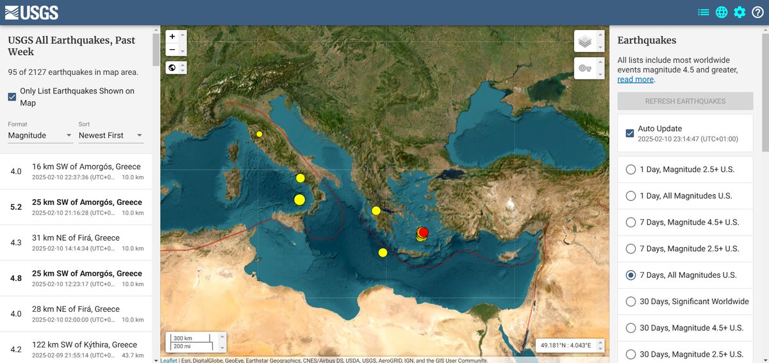This screenshot has height=363, width=769.
Task: Open the map globe zoom-to control
Action: (172, 67)
